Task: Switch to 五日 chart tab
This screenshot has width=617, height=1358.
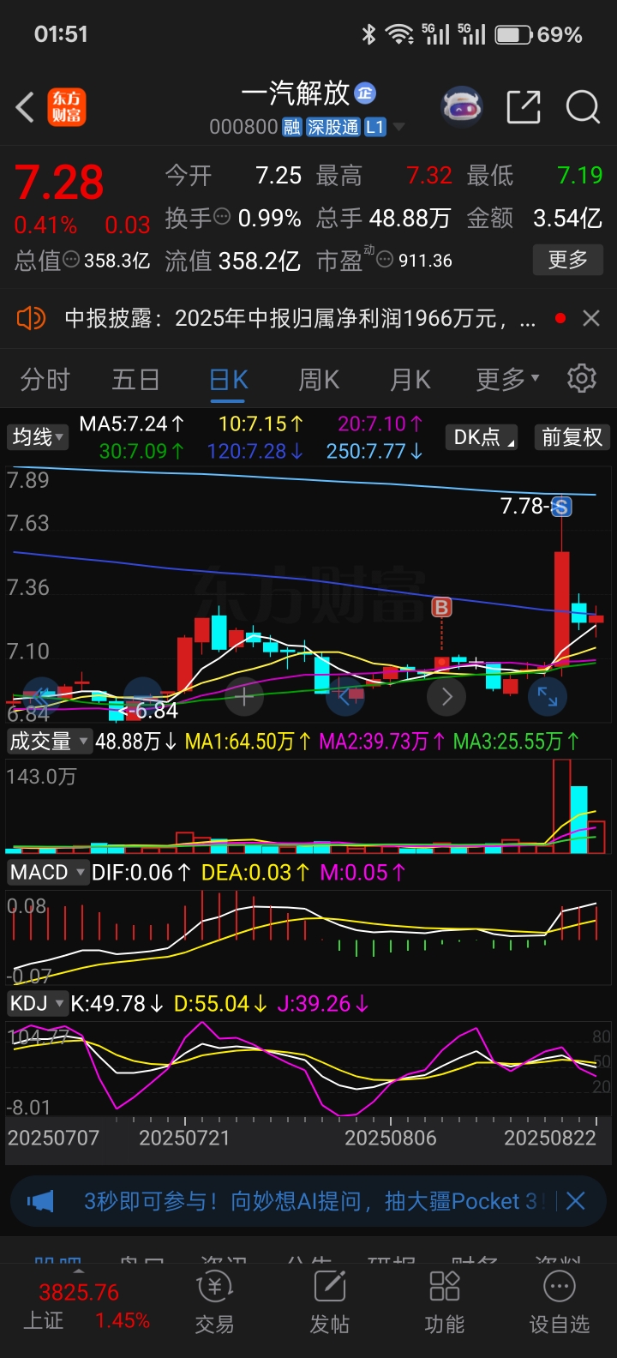Action: point(136,380)
